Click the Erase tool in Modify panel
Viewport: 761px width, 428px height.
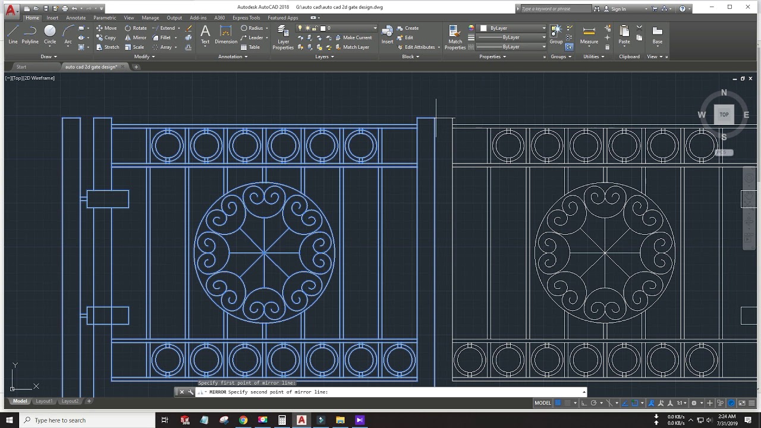[188, 28]
